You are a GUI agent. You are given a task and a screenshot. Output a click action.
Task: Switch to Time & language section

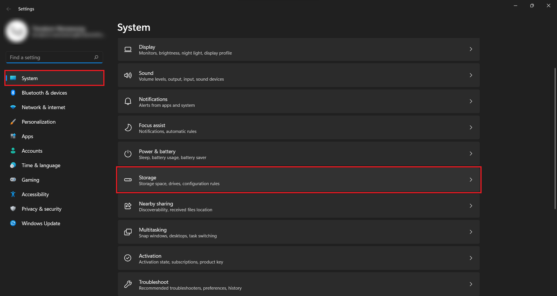coord(41,165)
